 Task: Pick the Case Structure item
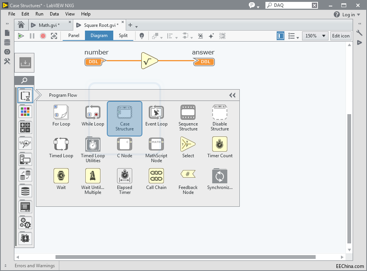125,119
